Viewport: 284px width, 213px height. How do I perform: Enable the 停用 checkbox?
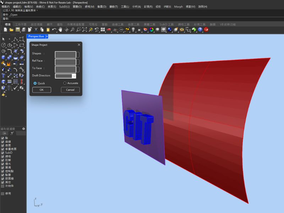pyautogui.click(x=3, y=193)
